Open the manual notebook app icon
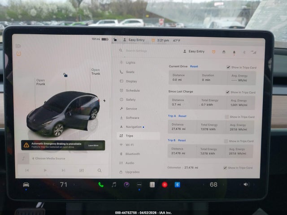Image resolution: width=287 pixels, height=215 pixels. tap(152, 185)
